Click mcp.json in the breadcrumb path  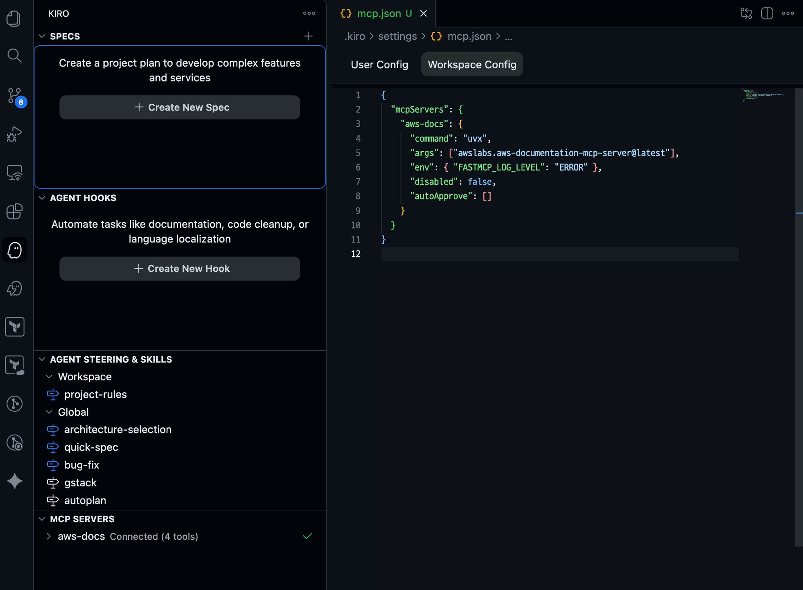coord(469,36)
